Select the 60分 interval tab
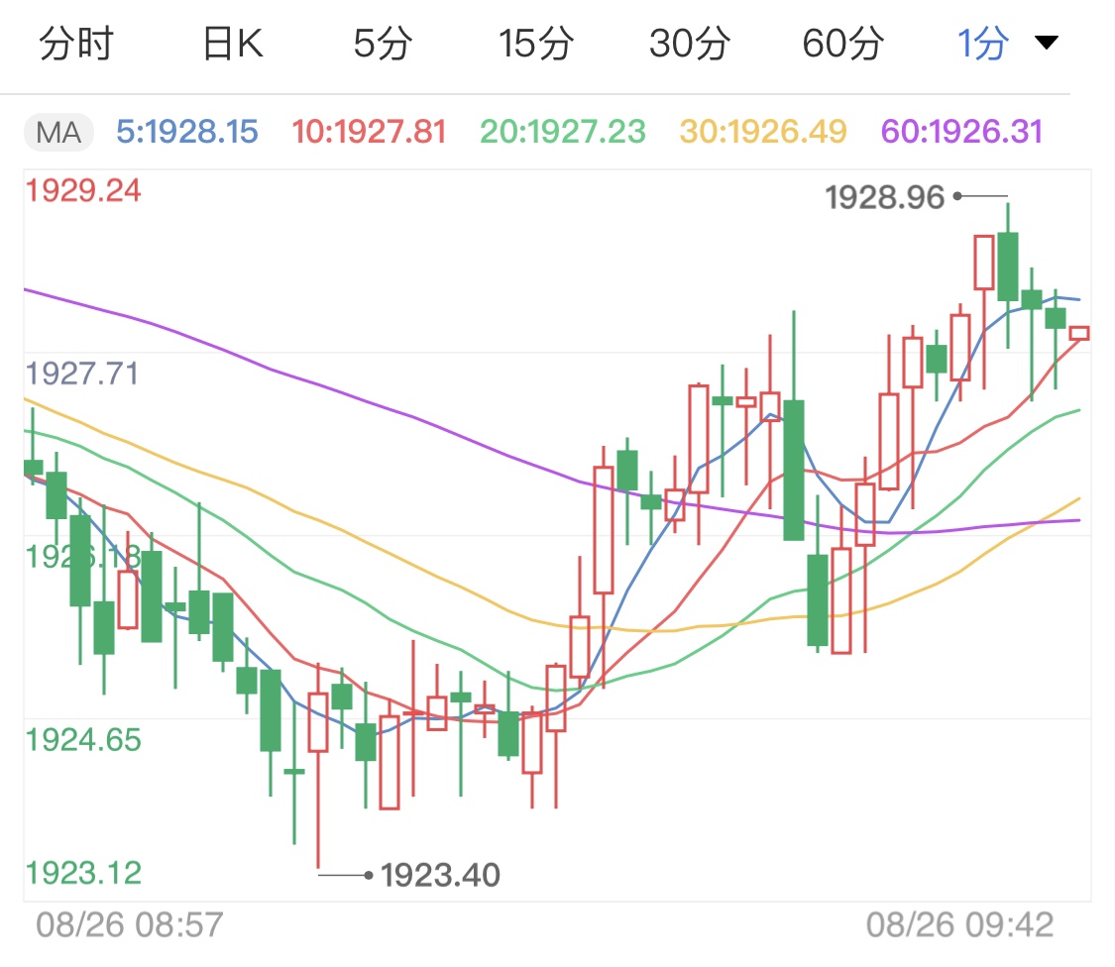This screenshot has width=1115, height=967. pyautogui.click(x=842, y=44)
